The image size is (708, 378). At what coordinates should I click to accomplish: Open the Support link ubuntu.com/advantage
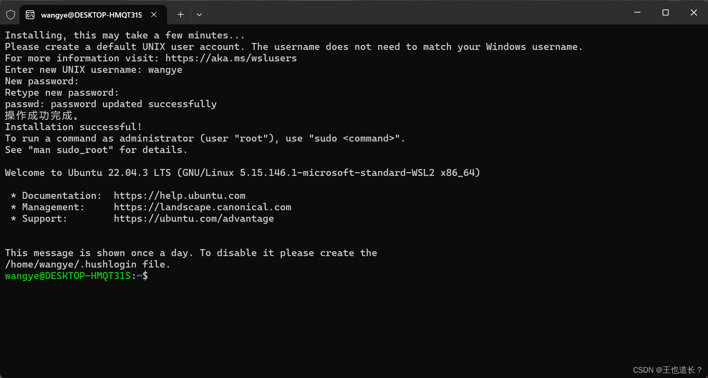point(194,218)
